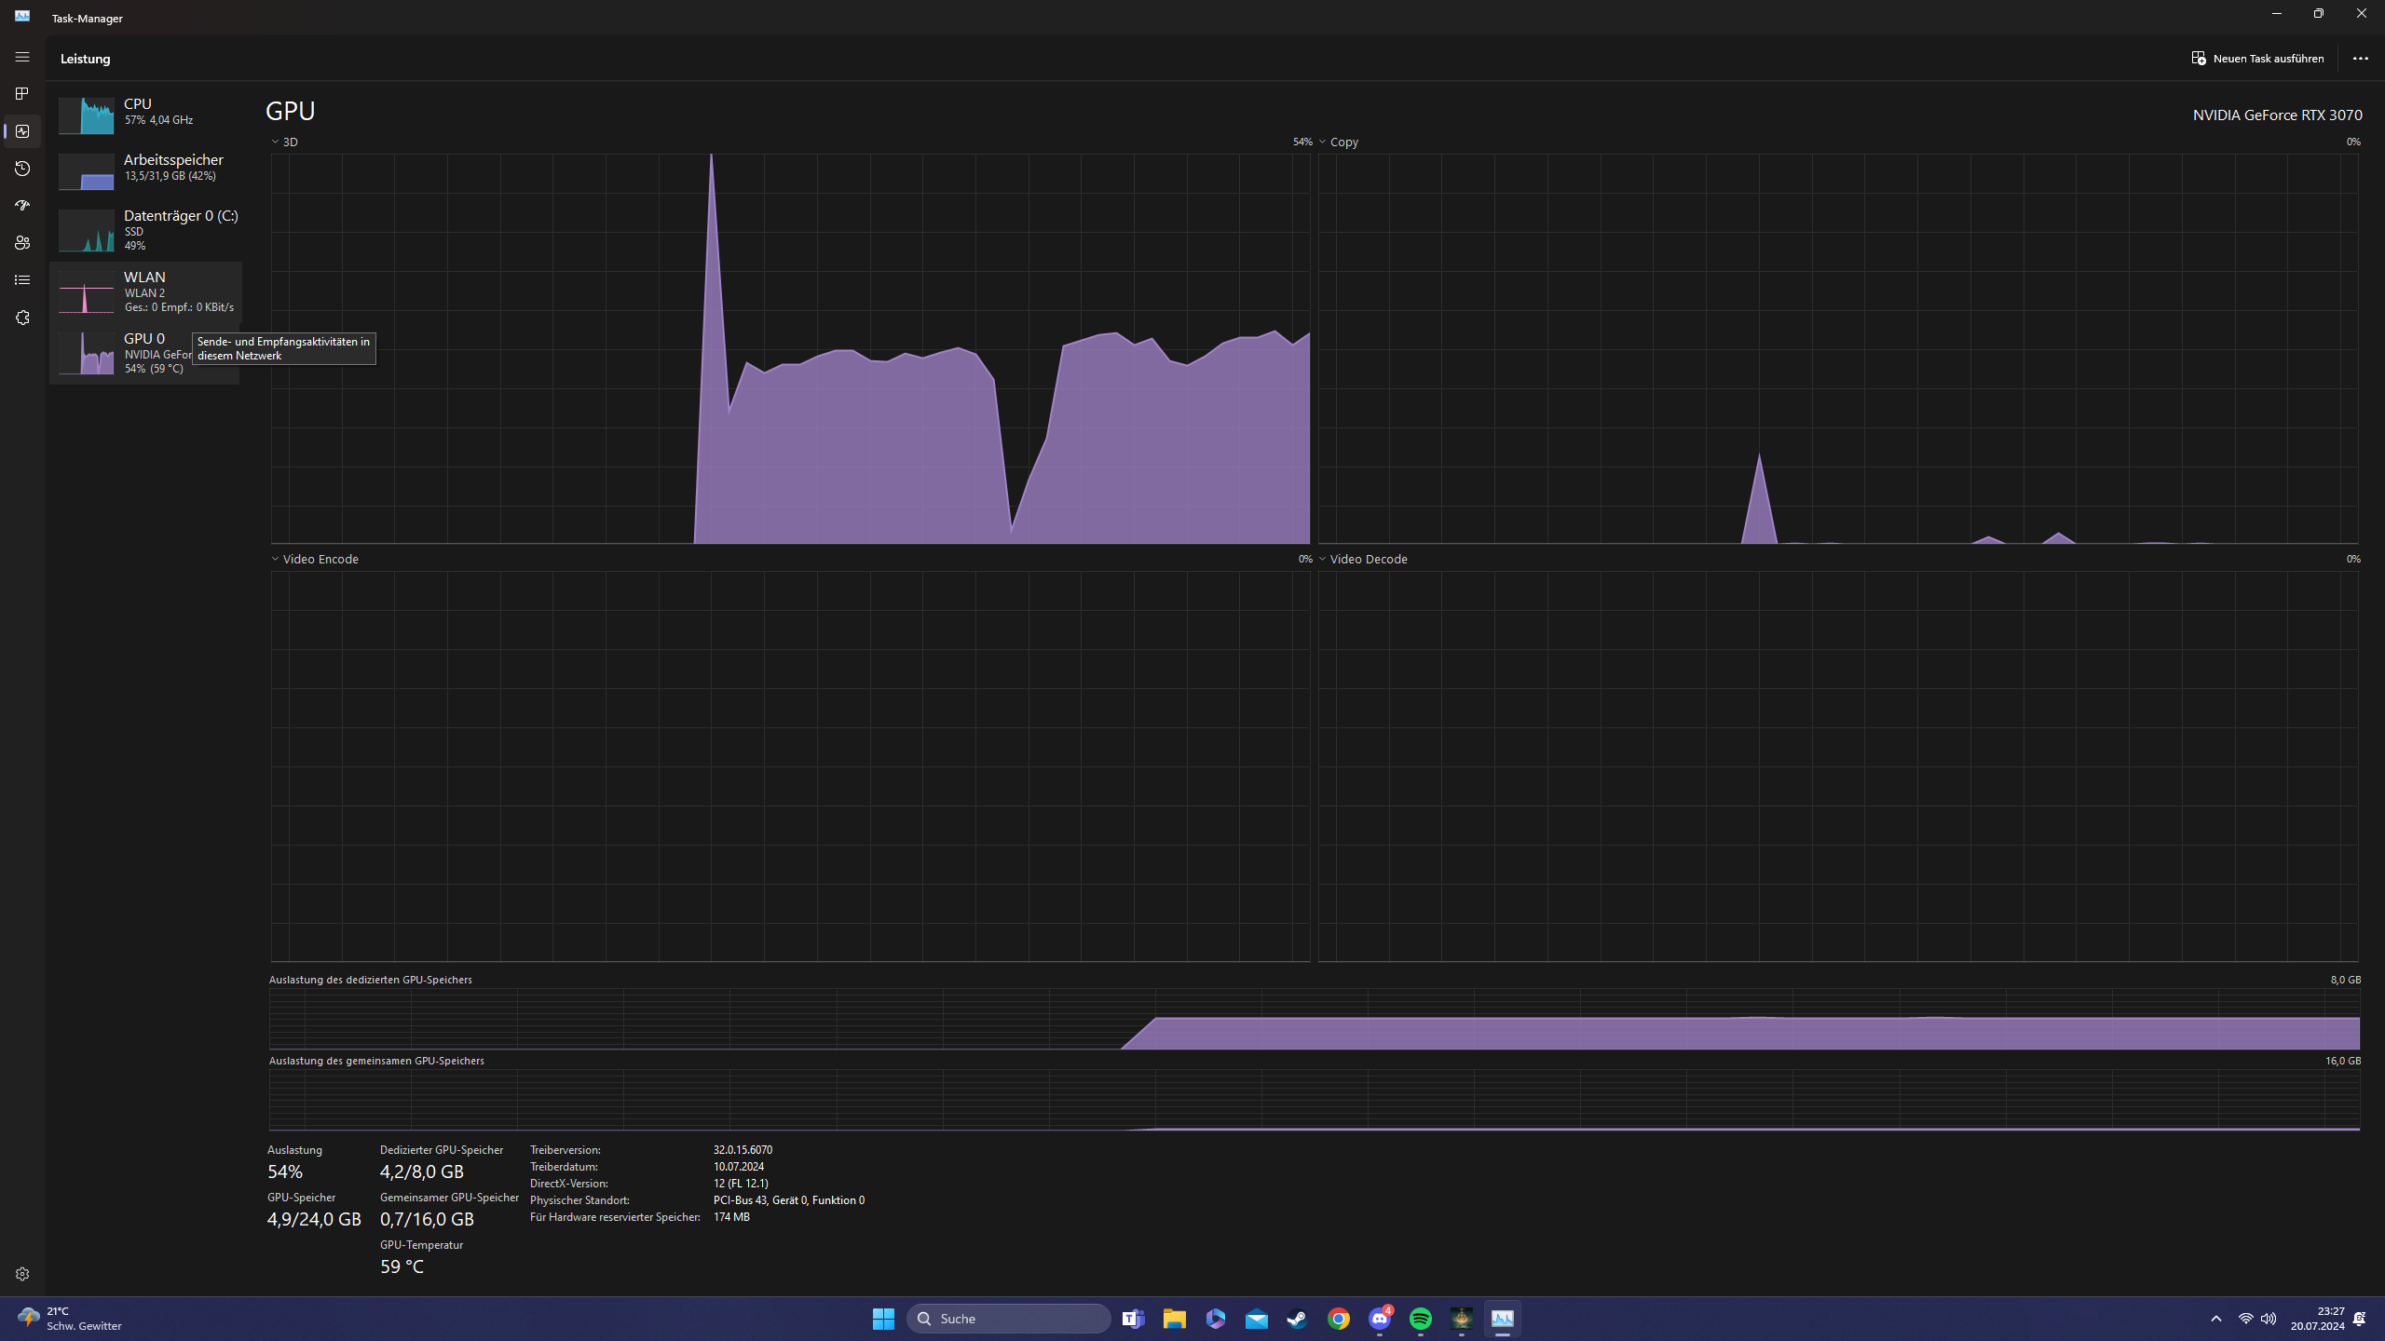
Task: Open Startup apps page icon
Action: (22, 206)
